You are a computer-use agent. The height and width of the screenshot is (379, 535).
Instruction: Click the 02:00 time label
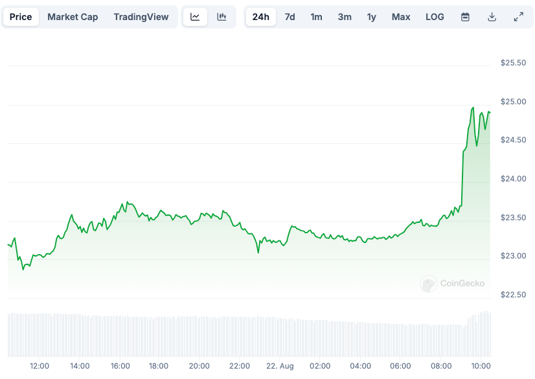(x=320, y=366)
